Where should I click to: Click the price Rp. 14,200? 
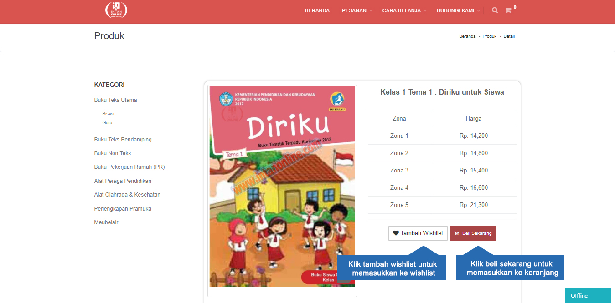point(474,136)
